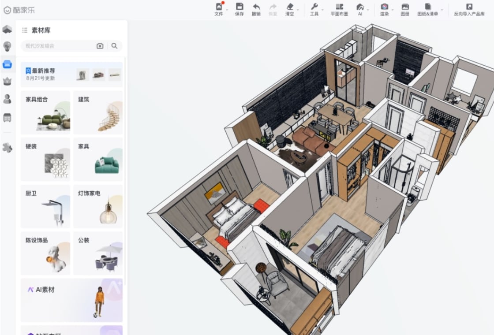This screenshot has height=335, width=494.
Task: Open the 硬装 hard decoration category
Action: coord(46,159)
